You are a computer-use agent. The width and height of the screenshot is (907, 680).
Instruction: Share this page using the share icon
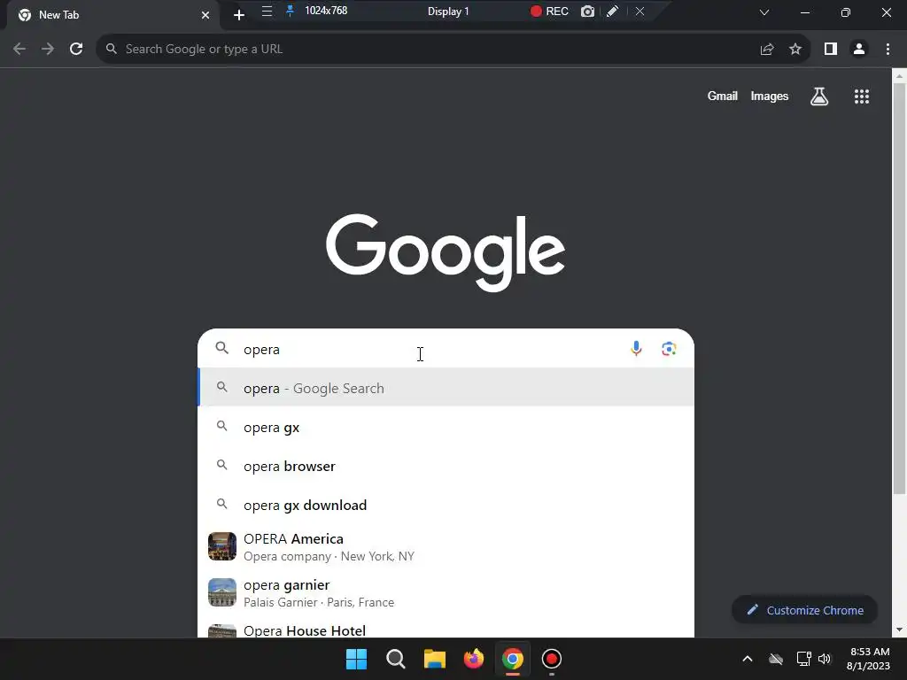(767, 50)
